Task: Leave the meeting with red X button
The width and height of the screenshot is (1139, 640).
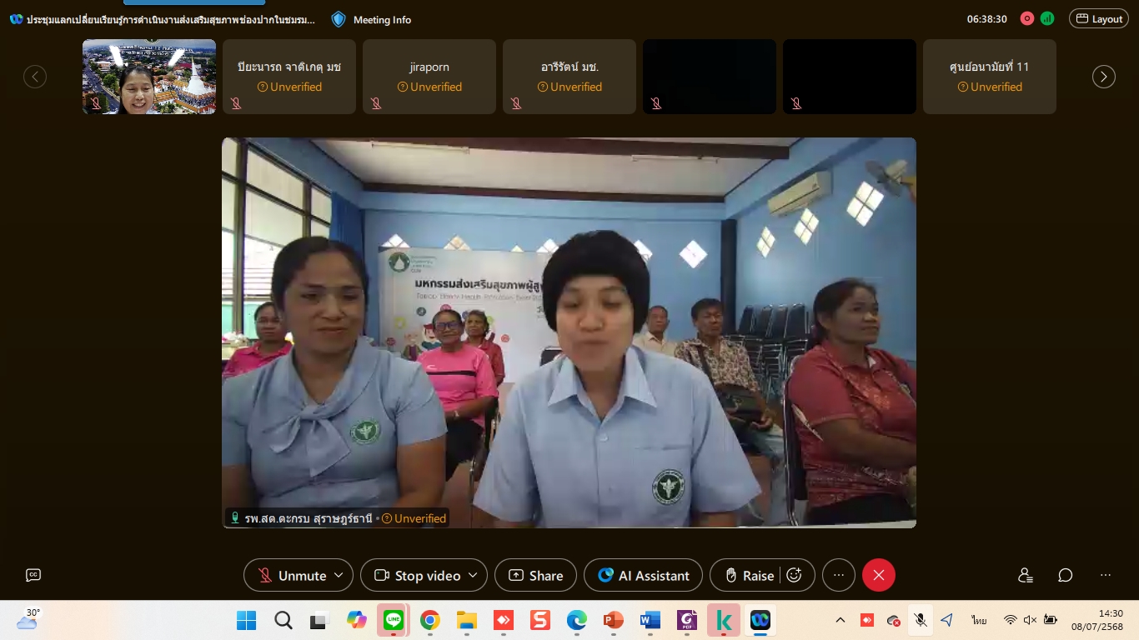Action: (x=878, y=575)
